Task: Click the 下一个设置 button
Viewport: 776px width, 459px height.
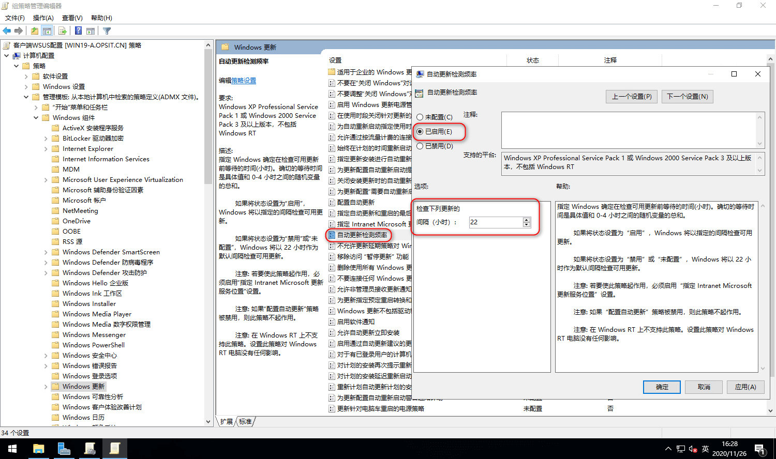Action: click(687, 96)
